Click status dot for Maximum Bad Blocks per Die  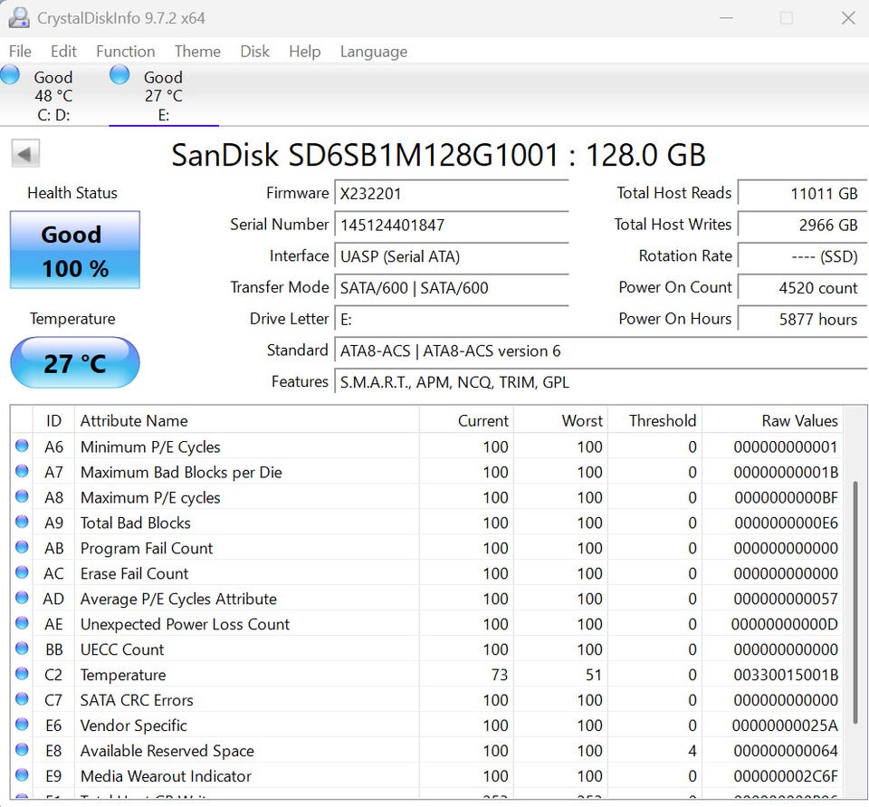22,472
